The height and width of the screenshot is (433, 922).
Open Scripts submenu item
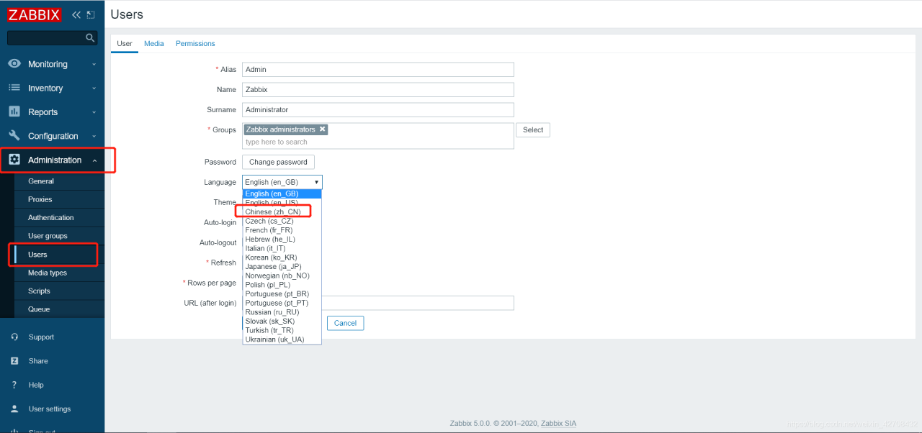39,291
